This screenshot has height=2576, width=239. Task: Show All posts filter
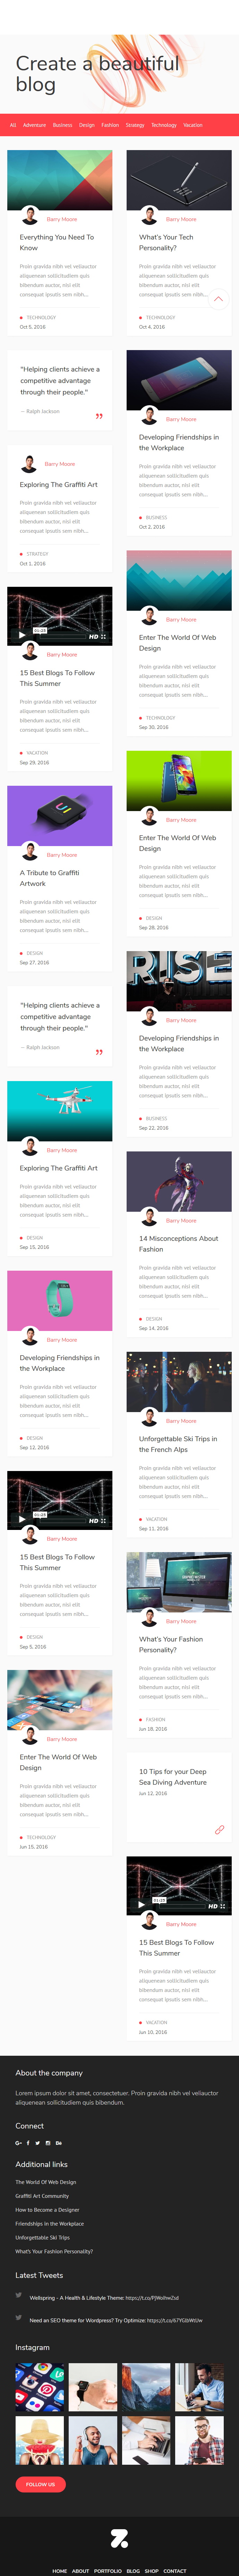pos(13,125)
